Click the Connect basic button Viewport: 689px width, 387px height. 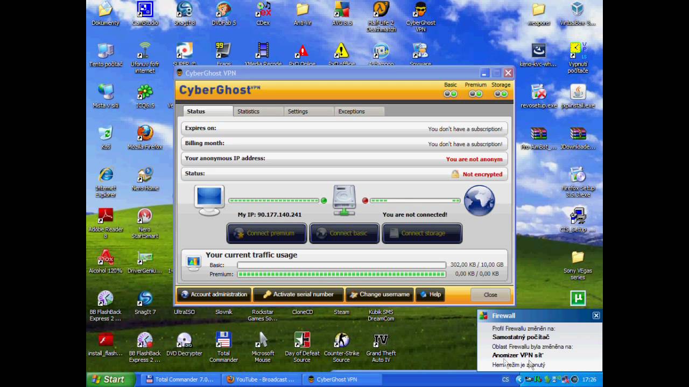[x=344, y=233]
